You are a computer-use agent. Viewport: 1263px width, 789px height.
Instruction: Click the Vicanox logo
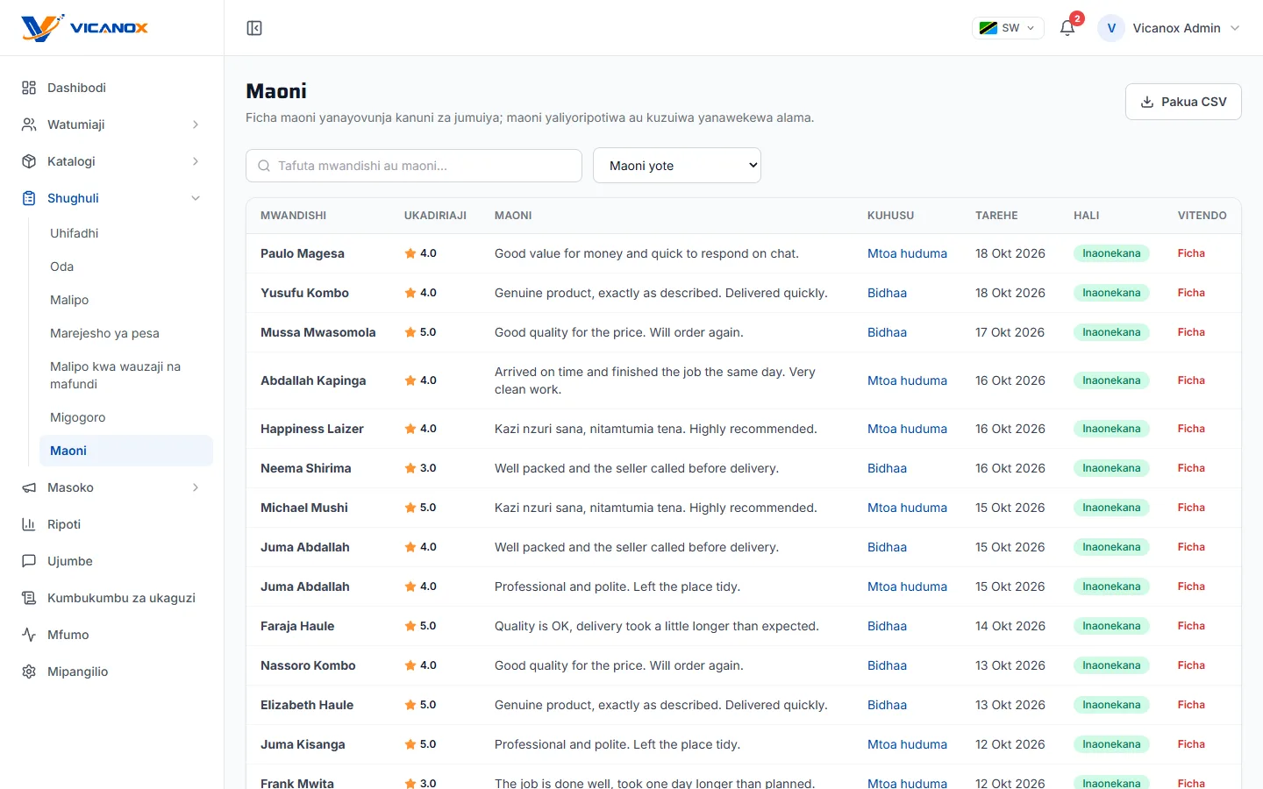84,28
